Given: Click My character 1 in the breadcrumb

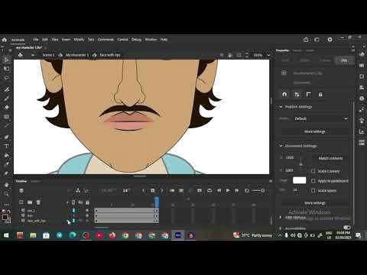Looking at the screenshot, I should (x=77, y=55).
